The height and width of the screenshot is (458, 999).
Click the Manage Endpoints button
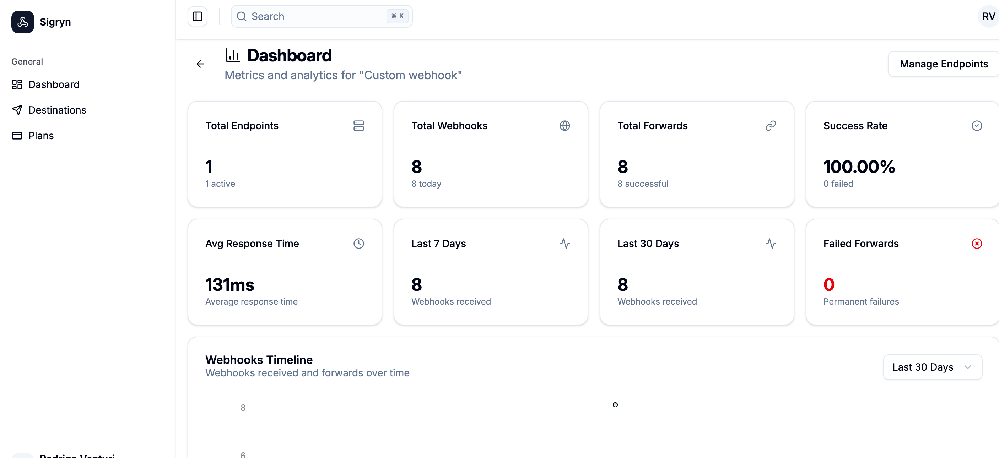click(944, 64)
